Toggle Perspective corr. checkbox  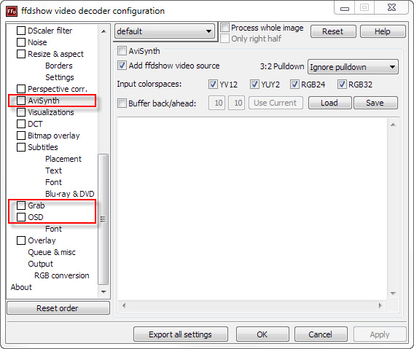(21, 89)
